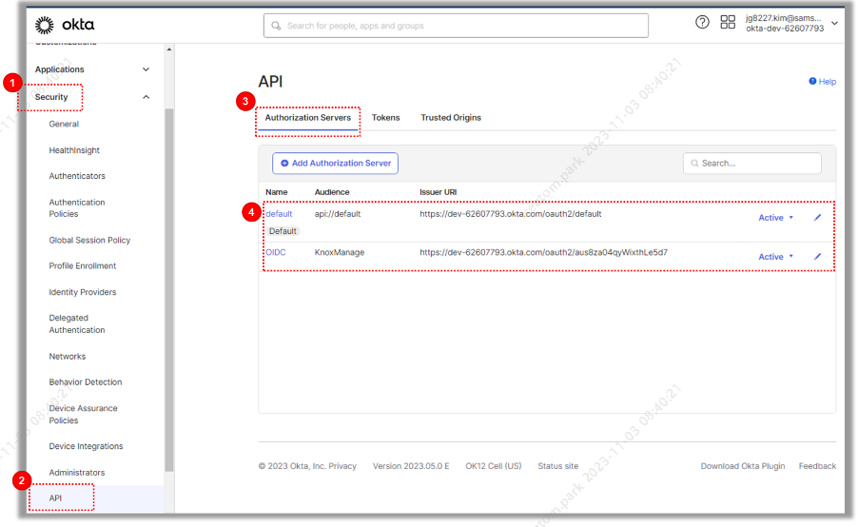This screenshot has width=858, height=527.
Task: Click the pencil edit icon for OIDC server
Action: coord(817,256)
